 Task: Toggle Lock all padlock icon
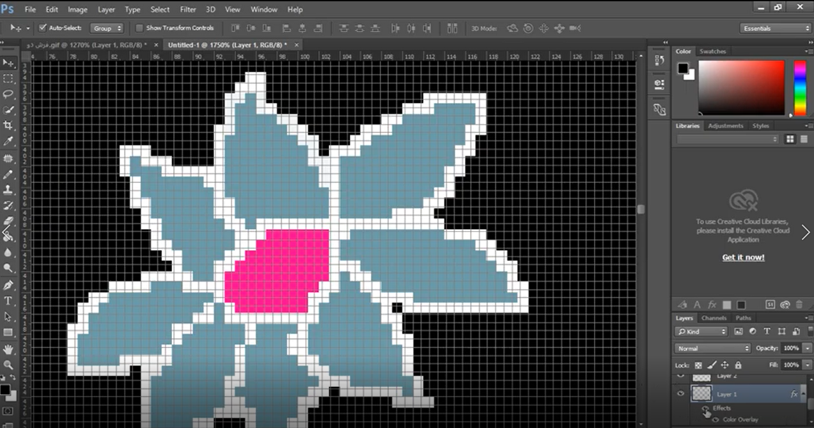[x=738, y=365]
